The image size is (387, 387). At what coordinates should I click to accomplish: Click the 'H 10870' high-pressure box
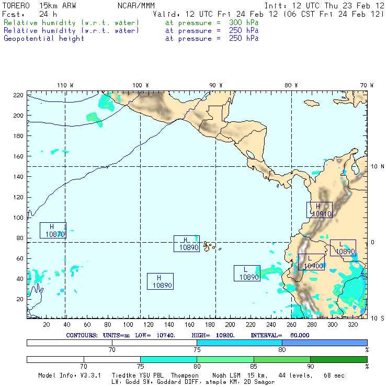point(53,230)
